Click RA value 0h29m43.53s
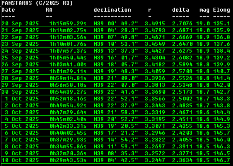 (x=68, y=160)
